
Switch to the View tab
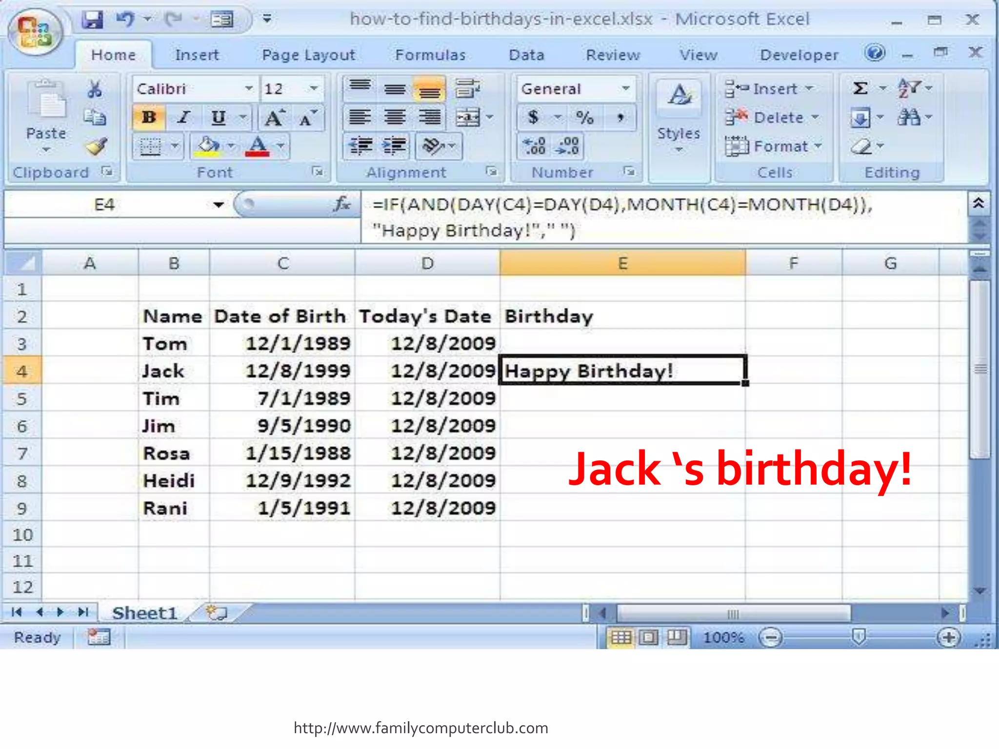[x=699, y=55]
